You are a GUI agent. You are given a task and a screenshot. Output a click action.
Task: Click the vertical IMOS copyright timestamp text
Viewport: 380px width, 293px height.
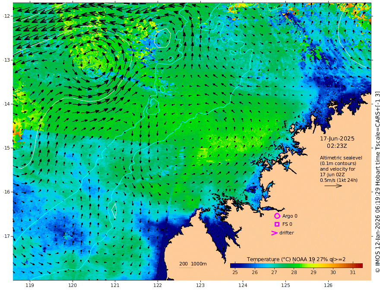[377, 182]
